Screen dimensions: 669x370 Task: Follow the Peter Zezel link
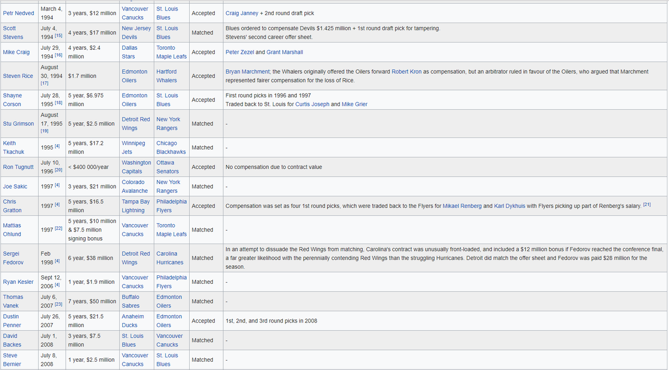(x=240, y=52)
